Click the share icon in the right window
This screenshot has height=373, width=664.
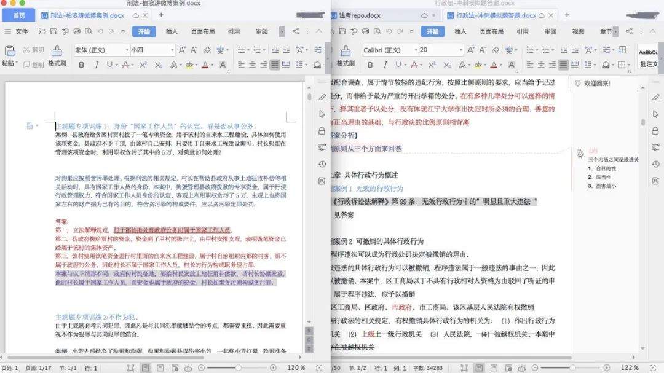tap(630, 31)
